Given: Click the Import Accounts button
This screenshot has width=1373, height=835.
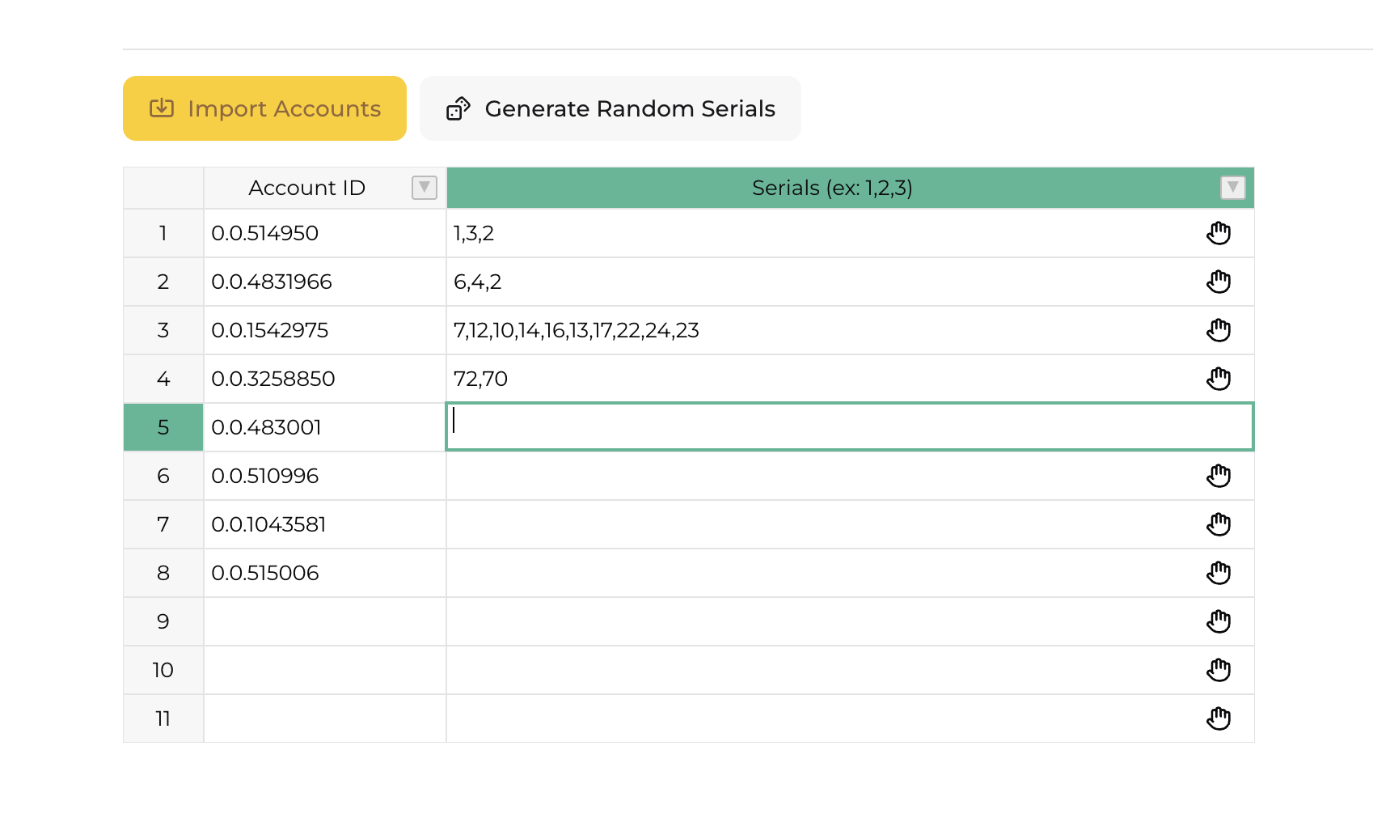Looking at the screenshot, I should [x=264, y=108].
